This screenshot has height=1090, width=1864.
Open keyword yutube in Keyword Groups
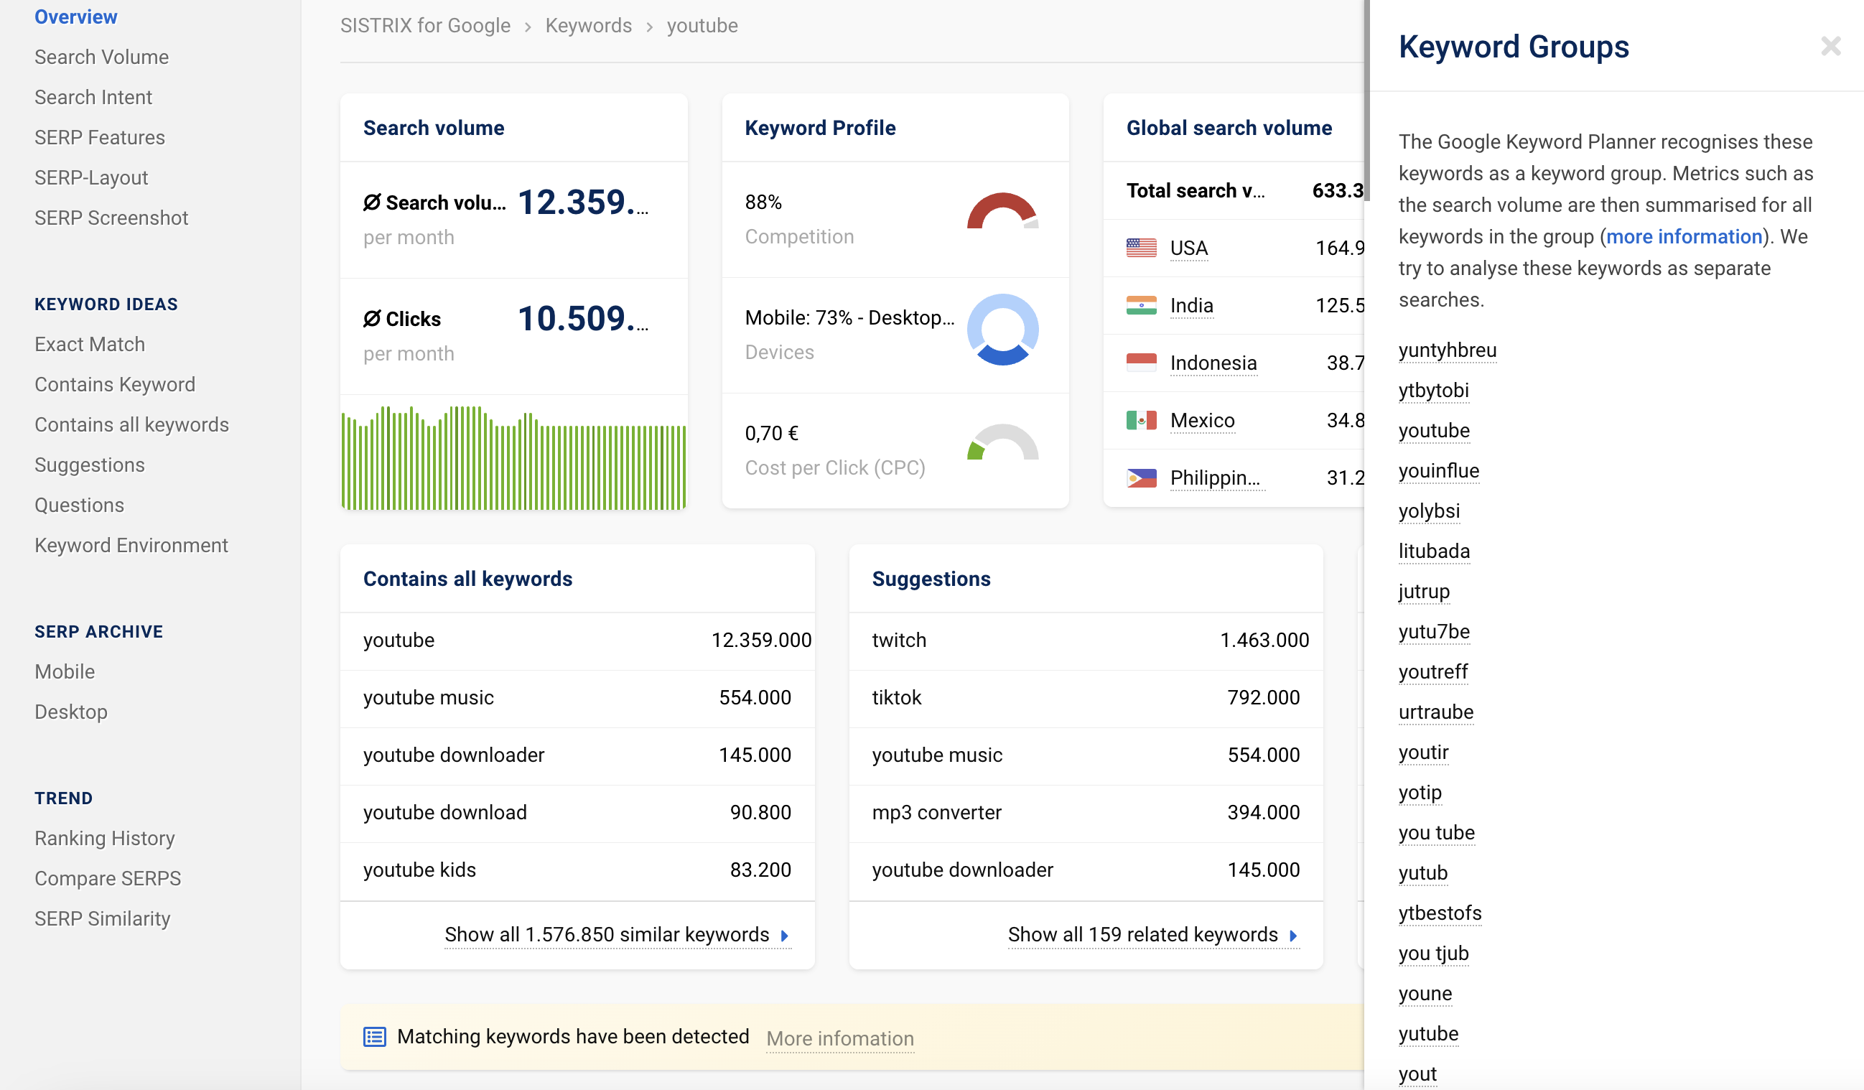1427,1034
